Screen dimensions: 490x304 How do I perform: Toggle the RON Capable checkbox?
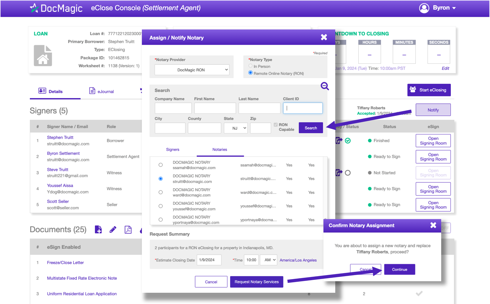pos(276,125)
